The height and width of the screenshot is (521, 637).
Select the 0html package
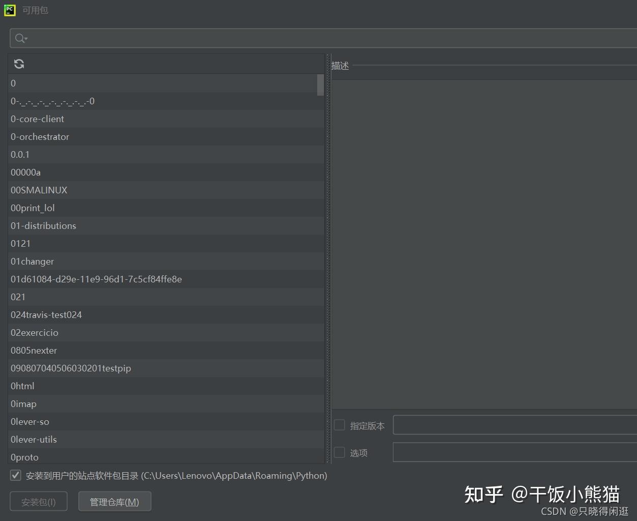point(22,386)
